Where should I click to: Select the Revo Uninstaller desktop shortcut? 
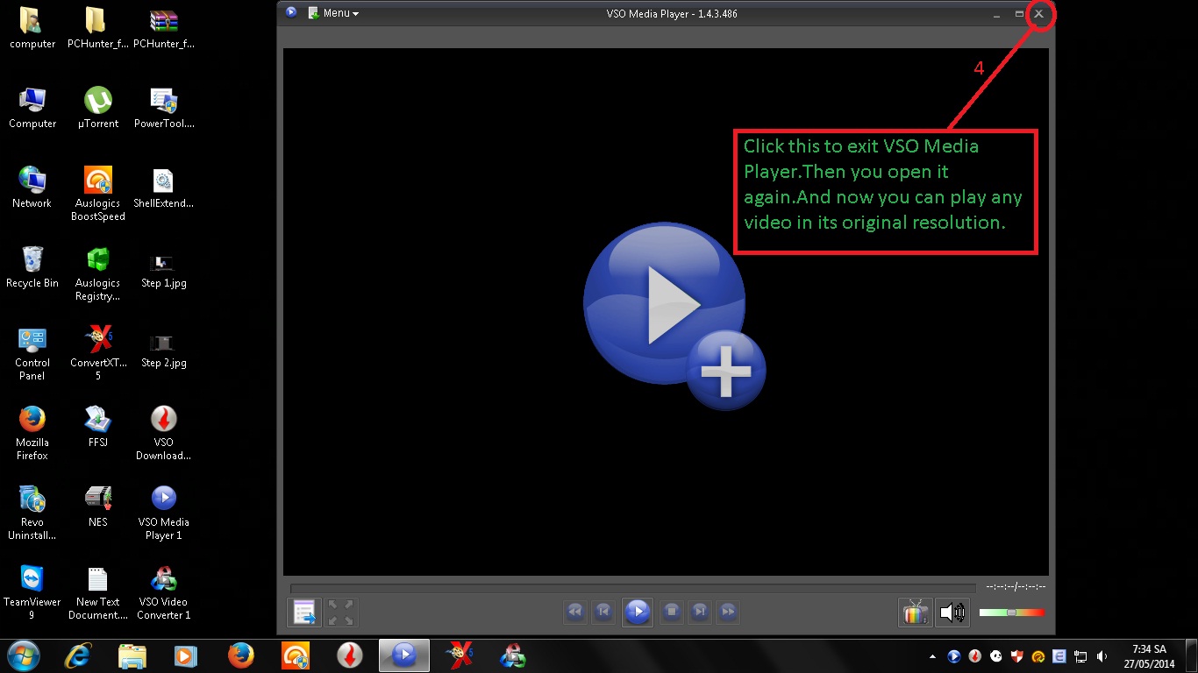click(32, 513)
